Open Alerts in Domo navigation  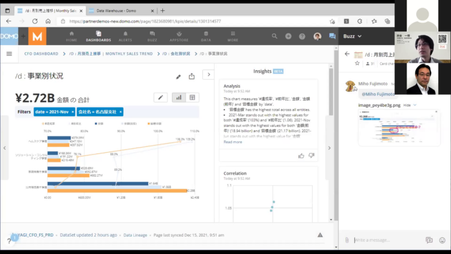coord(126,37)
